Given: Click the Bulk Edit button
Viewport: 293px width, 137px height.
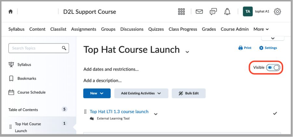Looking at the screenshot, I should click(189, 93).
